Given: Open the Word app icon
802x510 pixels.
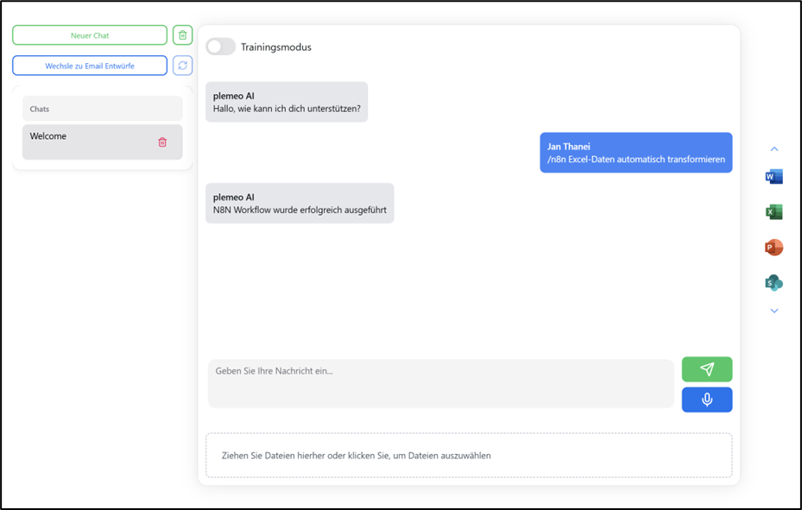Looking at the screenshot, I should (774, 177).
